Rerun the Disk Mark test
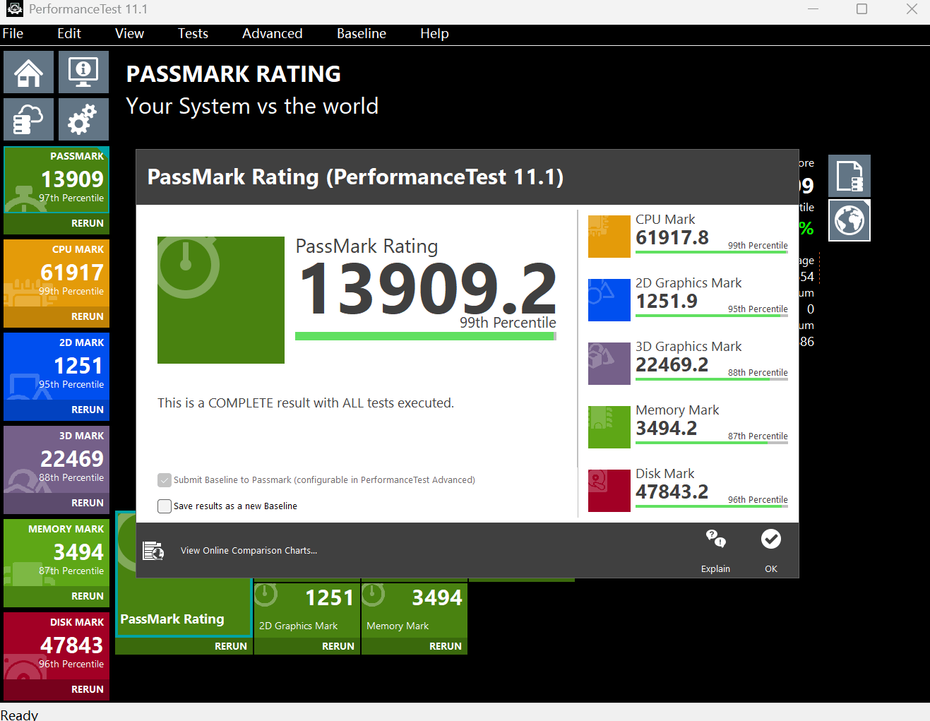Screen dimensions: 930x721 [87, 689]
